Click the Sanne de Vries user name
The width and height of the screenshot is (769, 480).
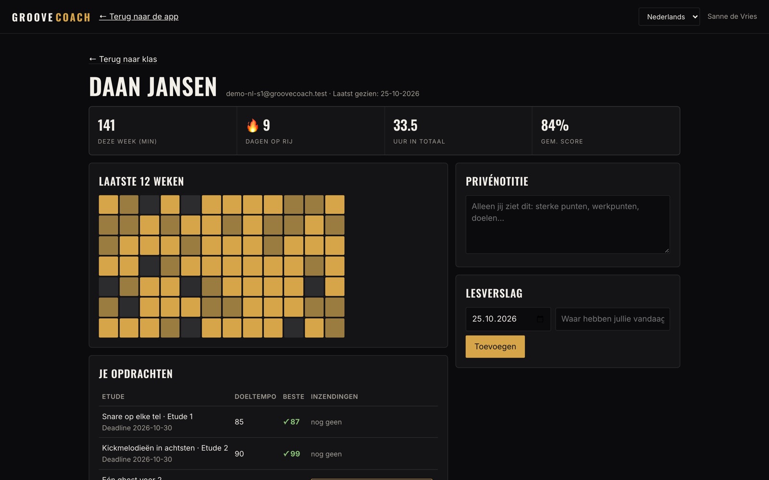point(732,16)
